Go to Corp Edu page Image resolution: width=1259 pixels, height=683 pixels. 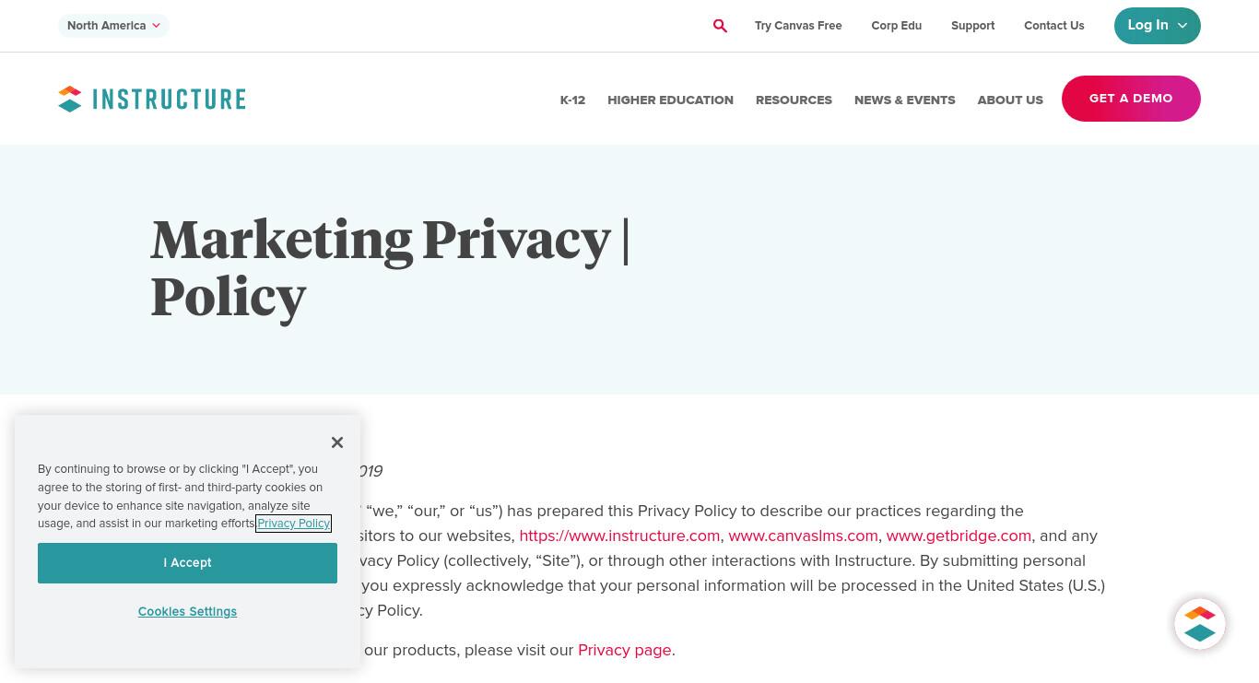896,26
